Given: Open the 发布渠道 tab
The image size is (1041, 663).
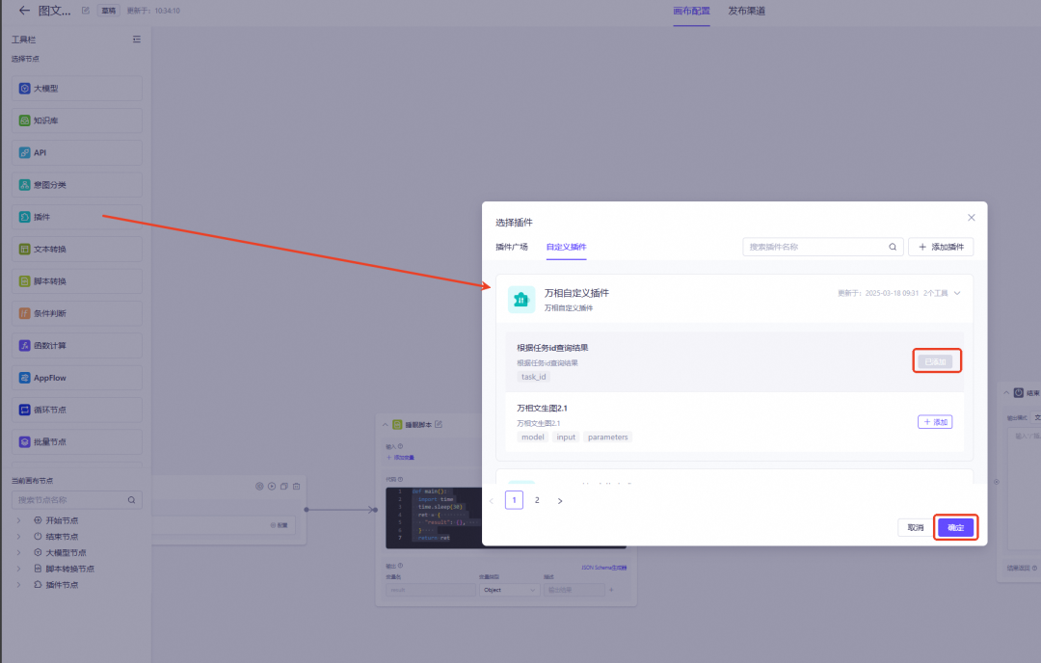Looking at the screenshot, I should click(x=747, y=12).
